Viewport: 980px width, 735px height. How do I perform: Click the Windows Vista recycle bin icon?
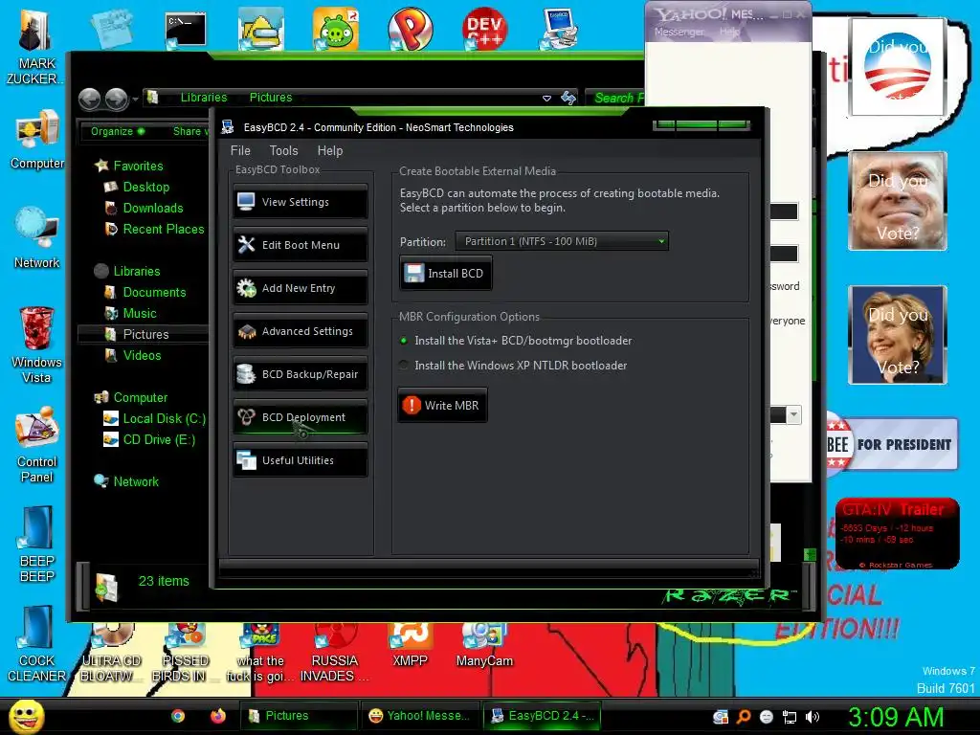(37, 345)
